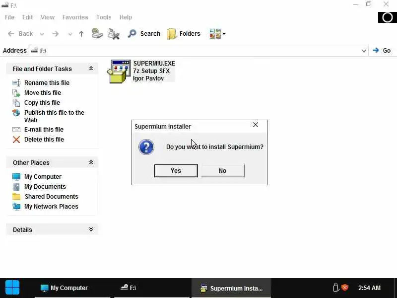Image resolution: width=397 pixels, height=298 pixels.
Task: Toggle the Folders pane
Action: click(x=184, y=34)
